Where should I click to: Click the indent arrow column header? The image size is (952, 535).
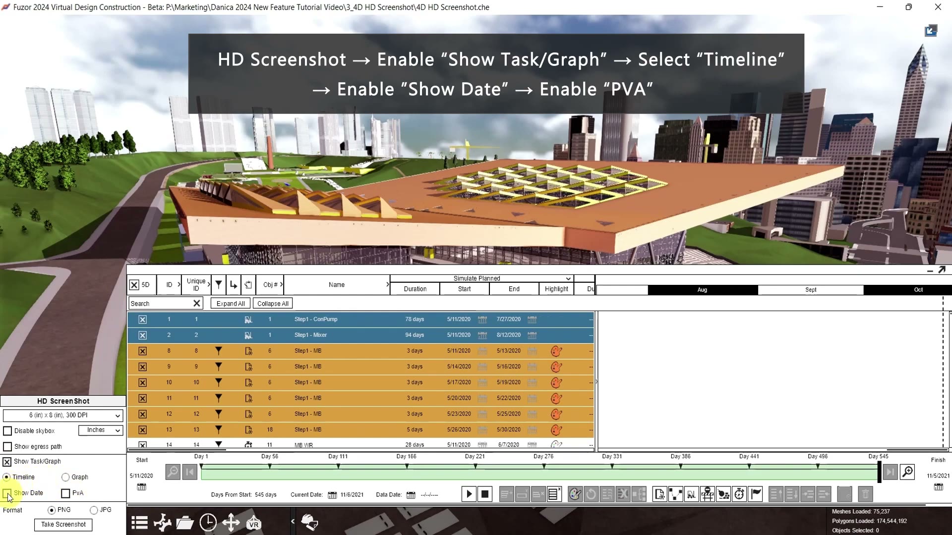click(x=234, y=284)
